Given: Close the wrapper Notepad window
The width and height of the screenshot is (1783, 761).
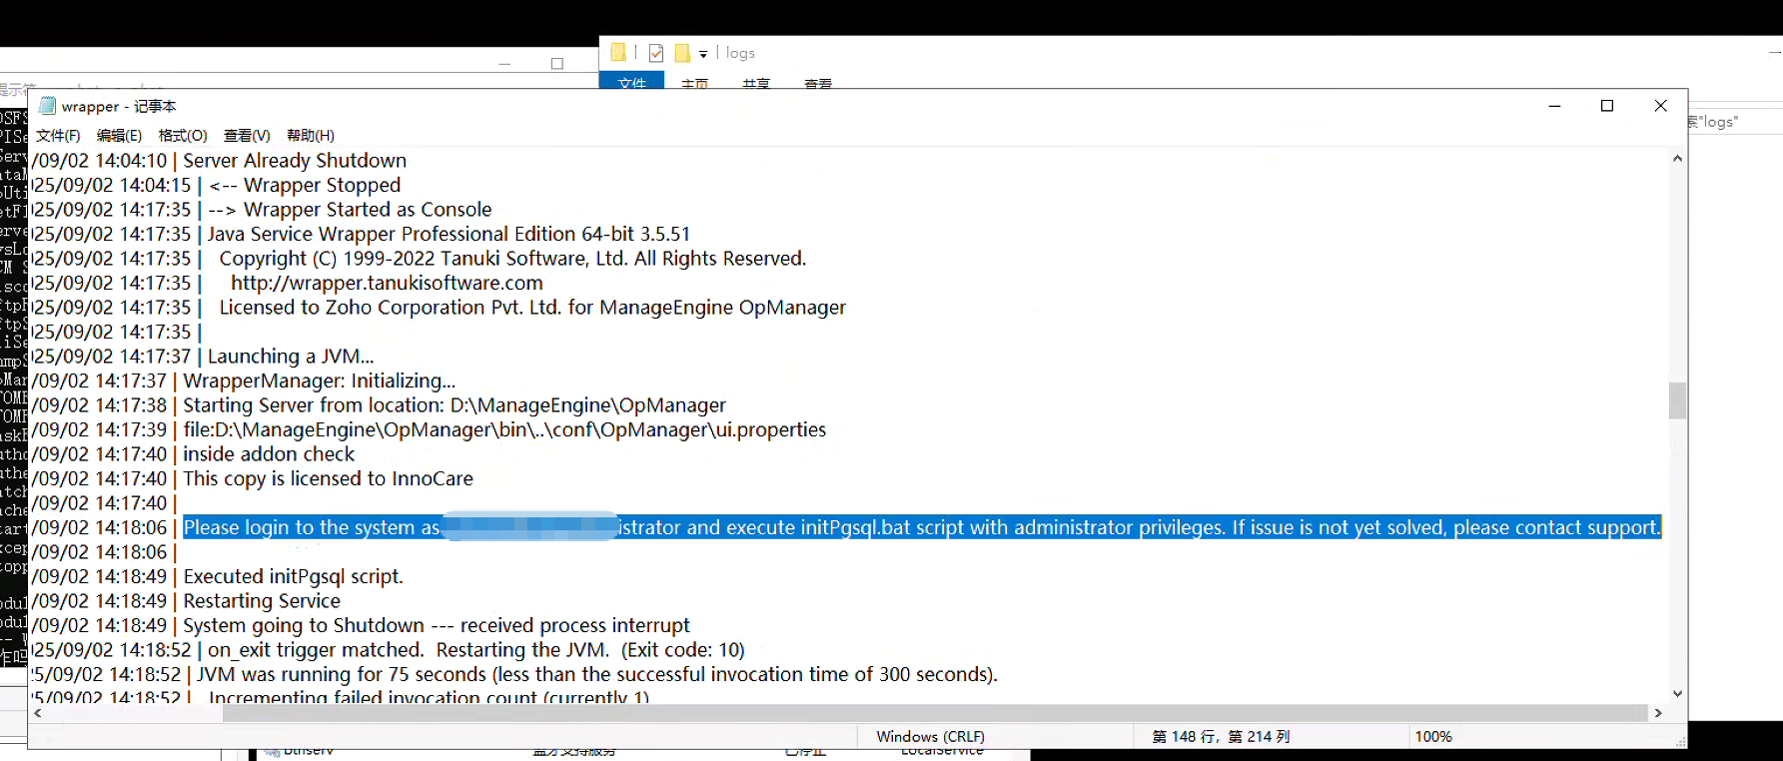Looking at the screenshot, I should (1661, 106).
